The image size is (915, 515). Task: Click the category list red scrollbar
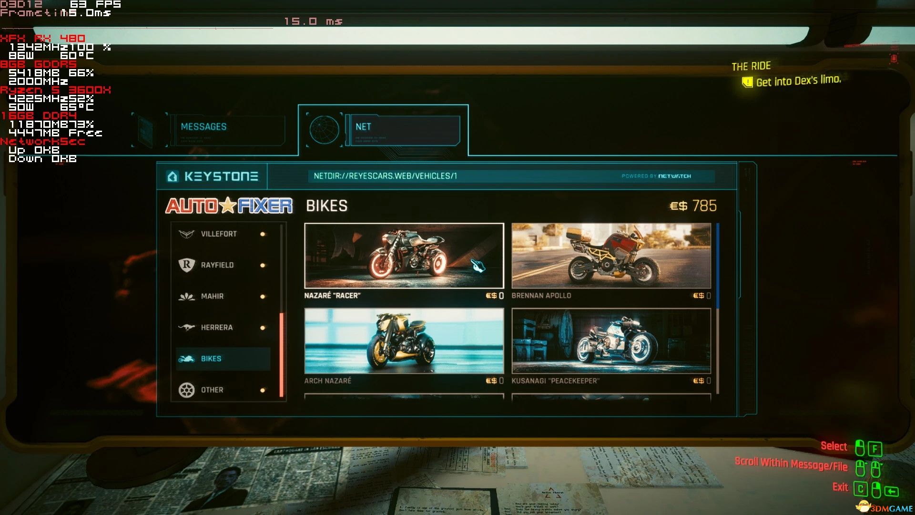click(x=282, y=354)
